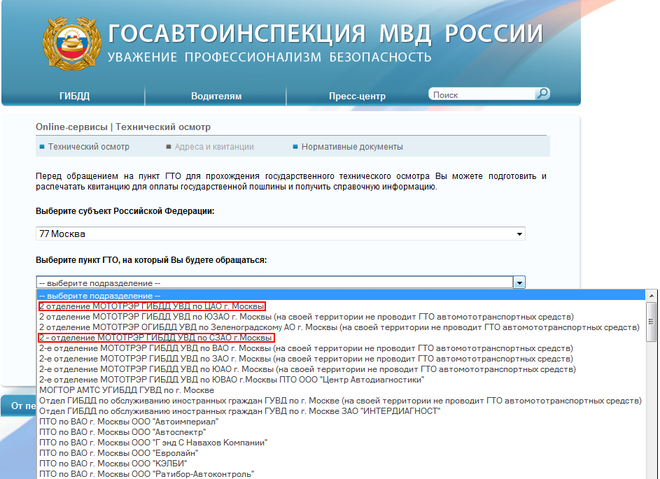Type in the Поиск search field
The height and width of the screenshot is (479, 660).
[482, 94]
